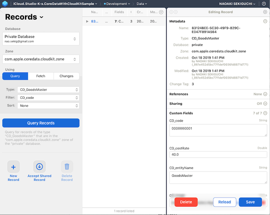Select the Fetch tab
This screenshot has width=270, height=215.
[x=41, y=76]
